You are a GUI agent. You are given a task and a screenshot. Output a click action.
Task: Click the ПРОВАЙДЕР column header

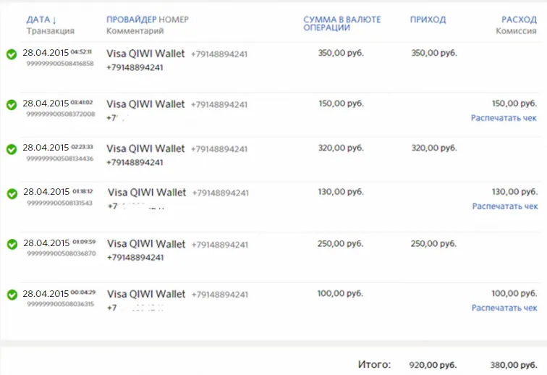132,20
